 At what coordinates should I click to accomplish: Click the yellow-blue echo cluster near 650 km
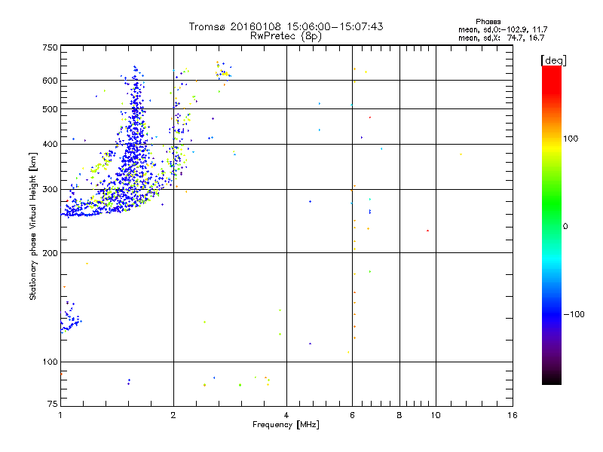point(223,70)
